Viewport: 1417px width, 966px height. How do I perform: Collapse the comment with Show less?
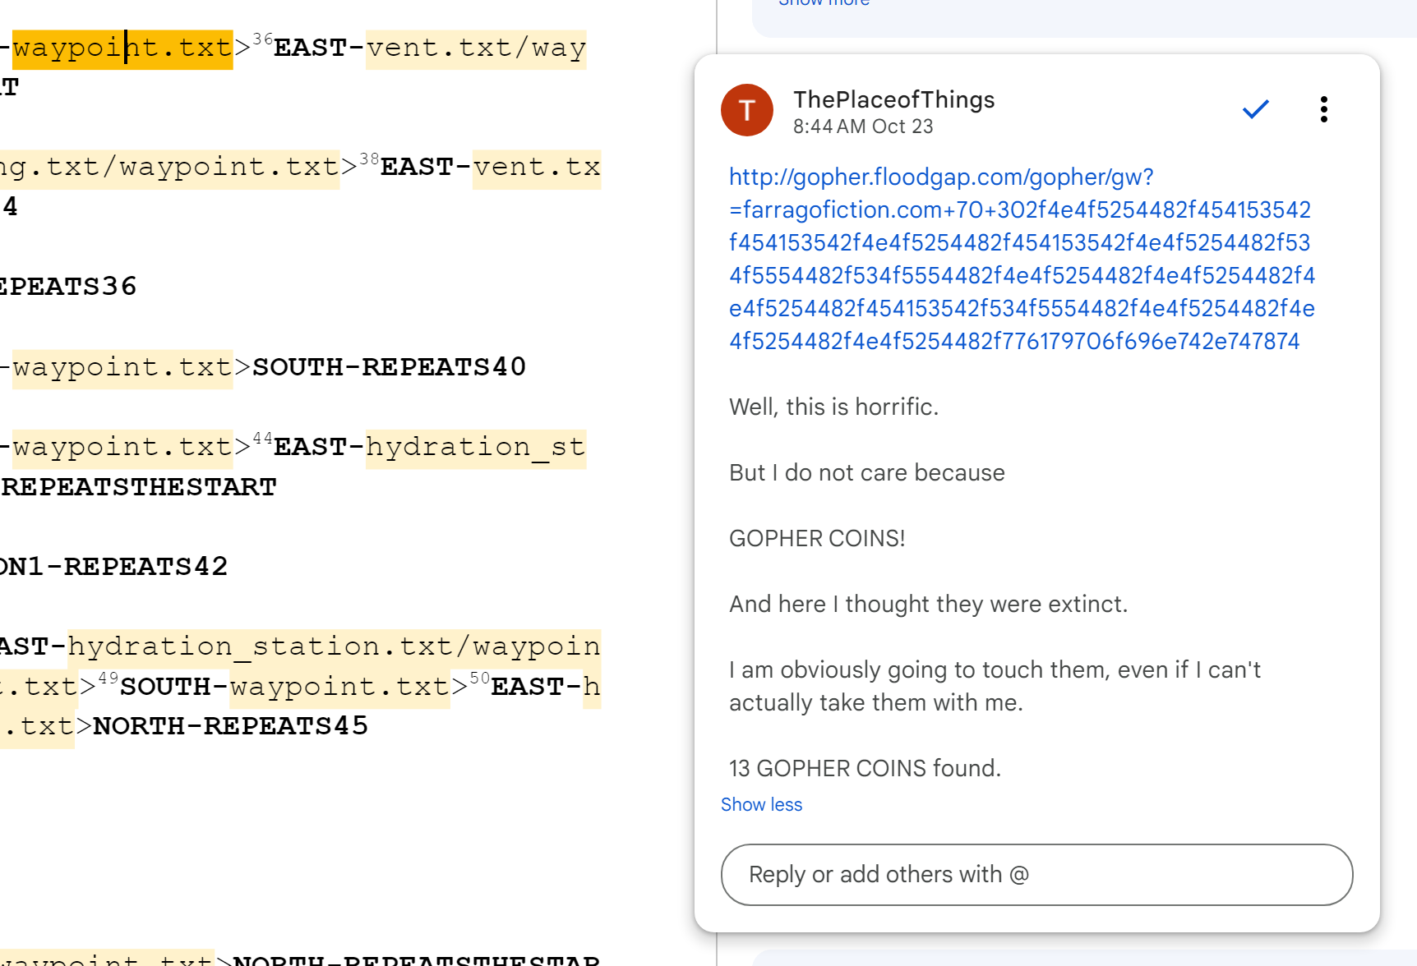point(761,805)
